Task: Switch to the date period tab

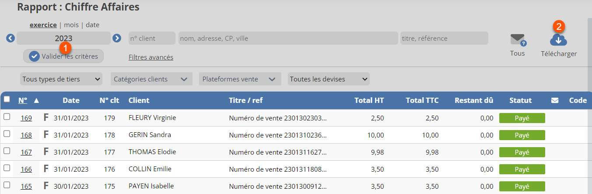Action: pyautogui.click(x=92, y=25)
